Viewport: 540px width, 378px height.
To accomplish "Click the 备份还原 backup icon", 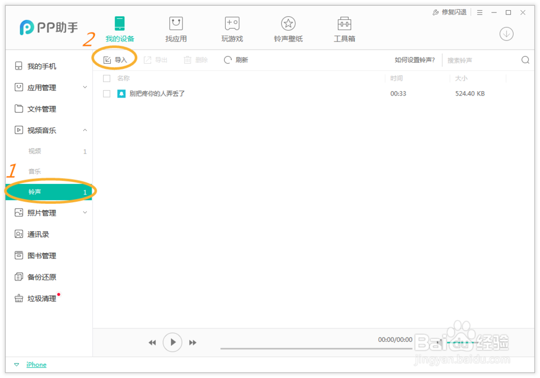I will 18,277.
